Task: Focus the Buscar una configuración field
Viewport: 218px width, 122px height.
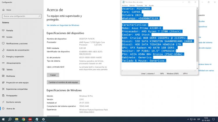Action: (22, 16)
